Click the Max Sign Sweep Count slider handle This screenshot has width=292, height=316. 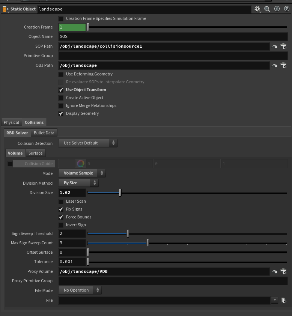coord(148,243)
